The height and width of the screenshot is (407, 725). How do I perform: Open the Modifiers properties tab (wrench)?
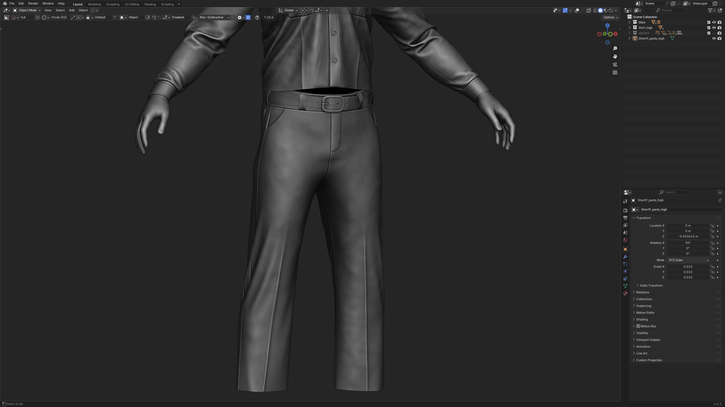(625, 257)
